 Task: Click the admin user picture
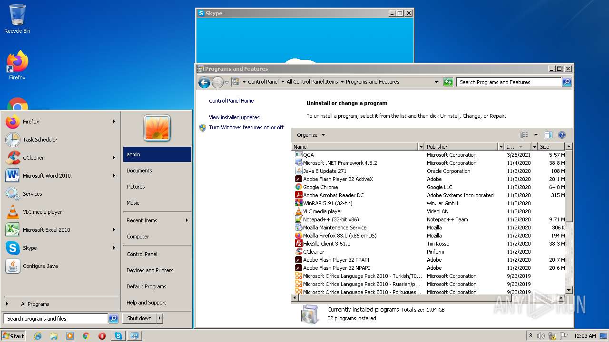[x=157, y=128]
